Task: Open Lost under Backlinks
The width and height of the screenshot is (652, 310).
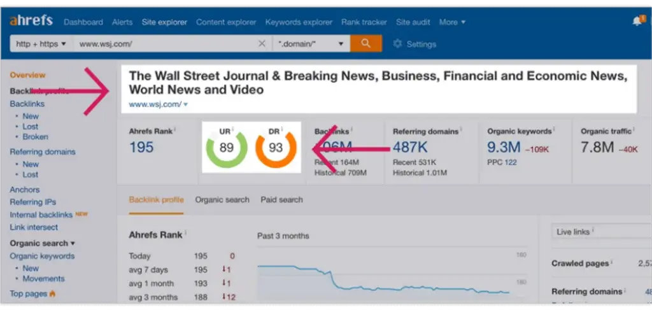Action: (x=31, y=126)
